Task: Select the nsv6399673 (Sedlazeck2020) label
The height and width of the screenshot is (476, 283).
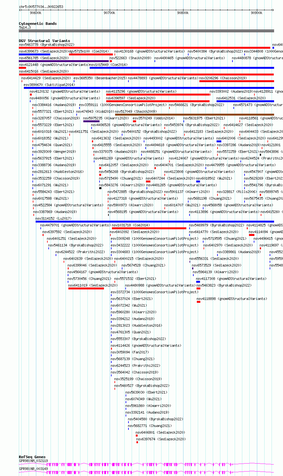Action: coord(44,52)
